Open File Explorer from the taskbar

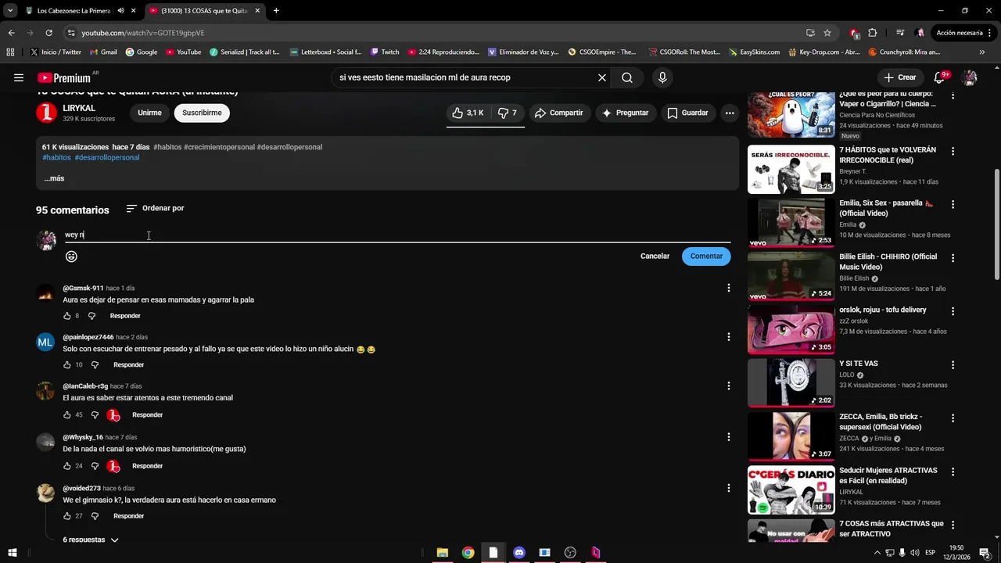click(x=442, y=553)
